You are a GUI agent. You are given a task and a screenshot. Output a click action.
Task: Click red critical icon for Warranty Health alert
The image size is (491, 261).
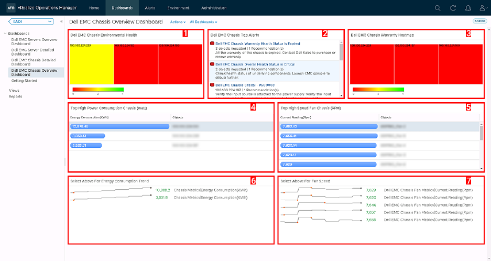[212, 43]
